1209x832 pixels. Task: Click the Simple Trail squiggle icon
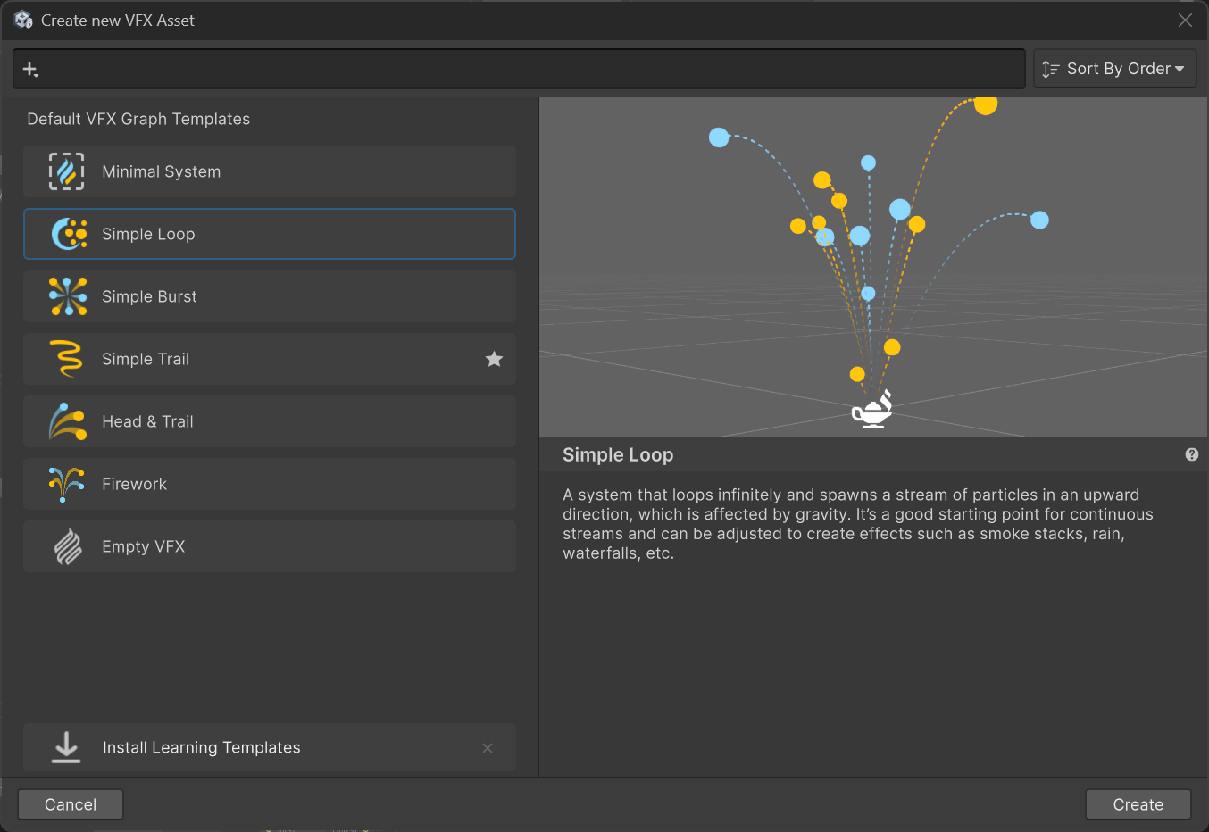coord(66,359)
